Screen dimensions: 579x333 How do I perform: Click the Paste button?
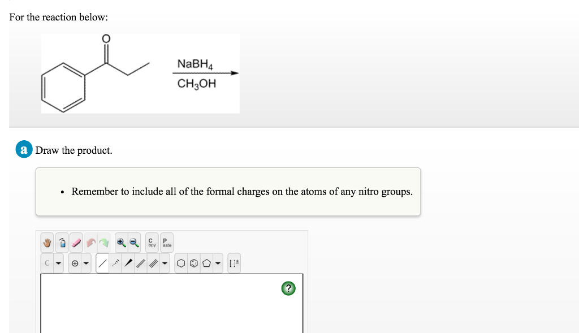tap(167, 243)
